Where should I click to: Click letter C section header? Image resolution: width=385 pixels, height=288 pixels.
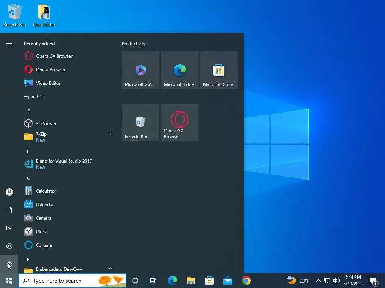29,178
